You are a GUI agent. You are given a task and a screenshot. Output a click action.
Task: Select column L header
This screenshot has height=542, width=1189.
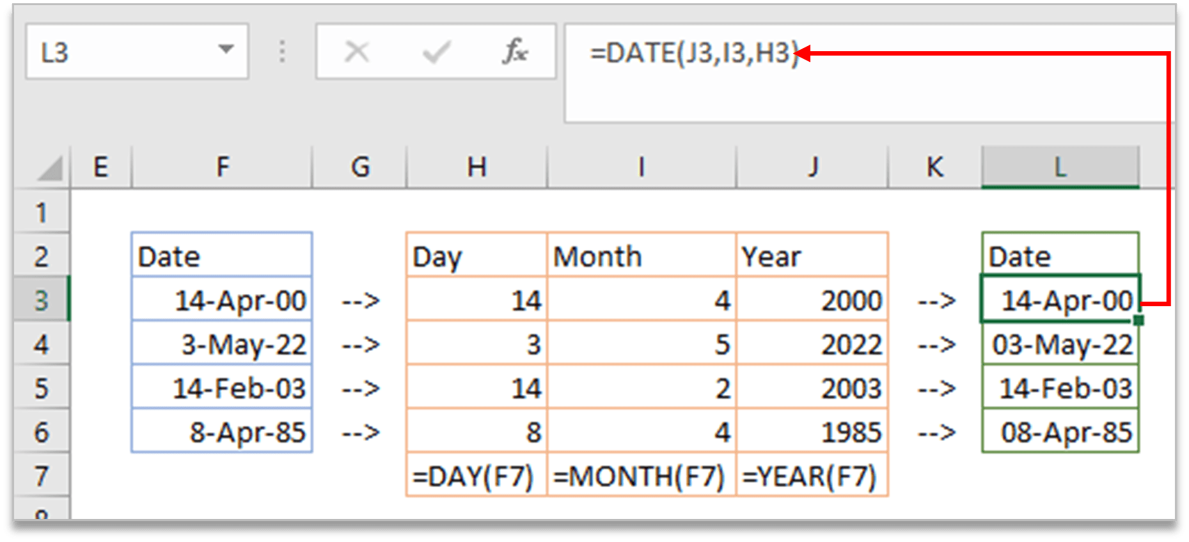click(x=1060, y=167)
